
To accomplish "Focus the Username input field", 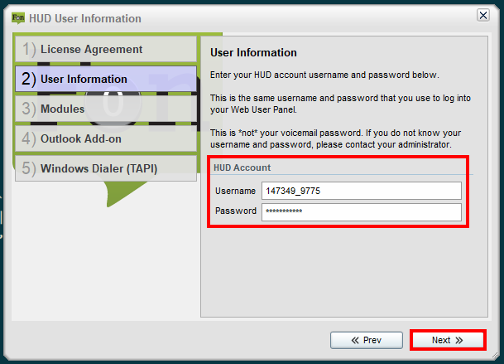I will pyautogui.click(x=362, y=191).
